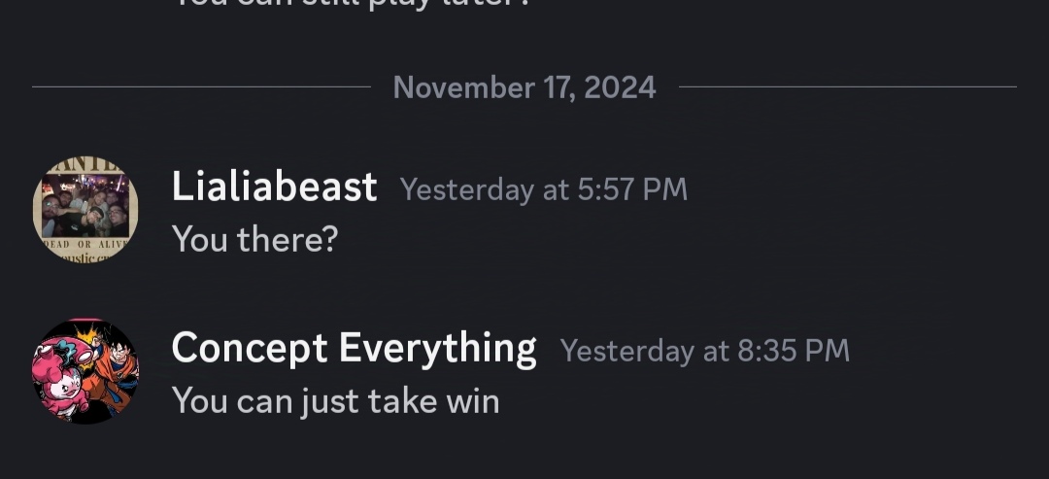The height and width of the screenshot is (479, 1049).
Task: Select the "You can just take win" message
Action: click(x=336, y=401)
